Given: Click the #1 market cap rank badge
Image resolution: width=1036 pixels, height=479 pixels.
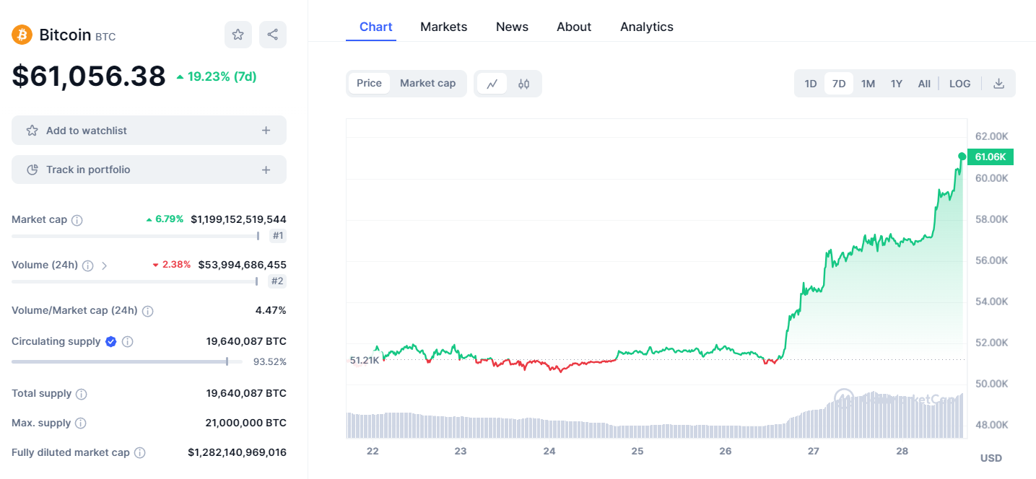Looking at the screenshot, I should point(278,236).
